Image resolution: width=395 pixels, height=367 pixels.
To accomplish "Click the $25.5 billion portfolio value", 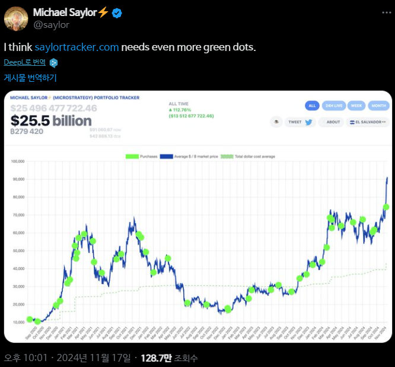I will pyautogui.click(x=51, y=121).
